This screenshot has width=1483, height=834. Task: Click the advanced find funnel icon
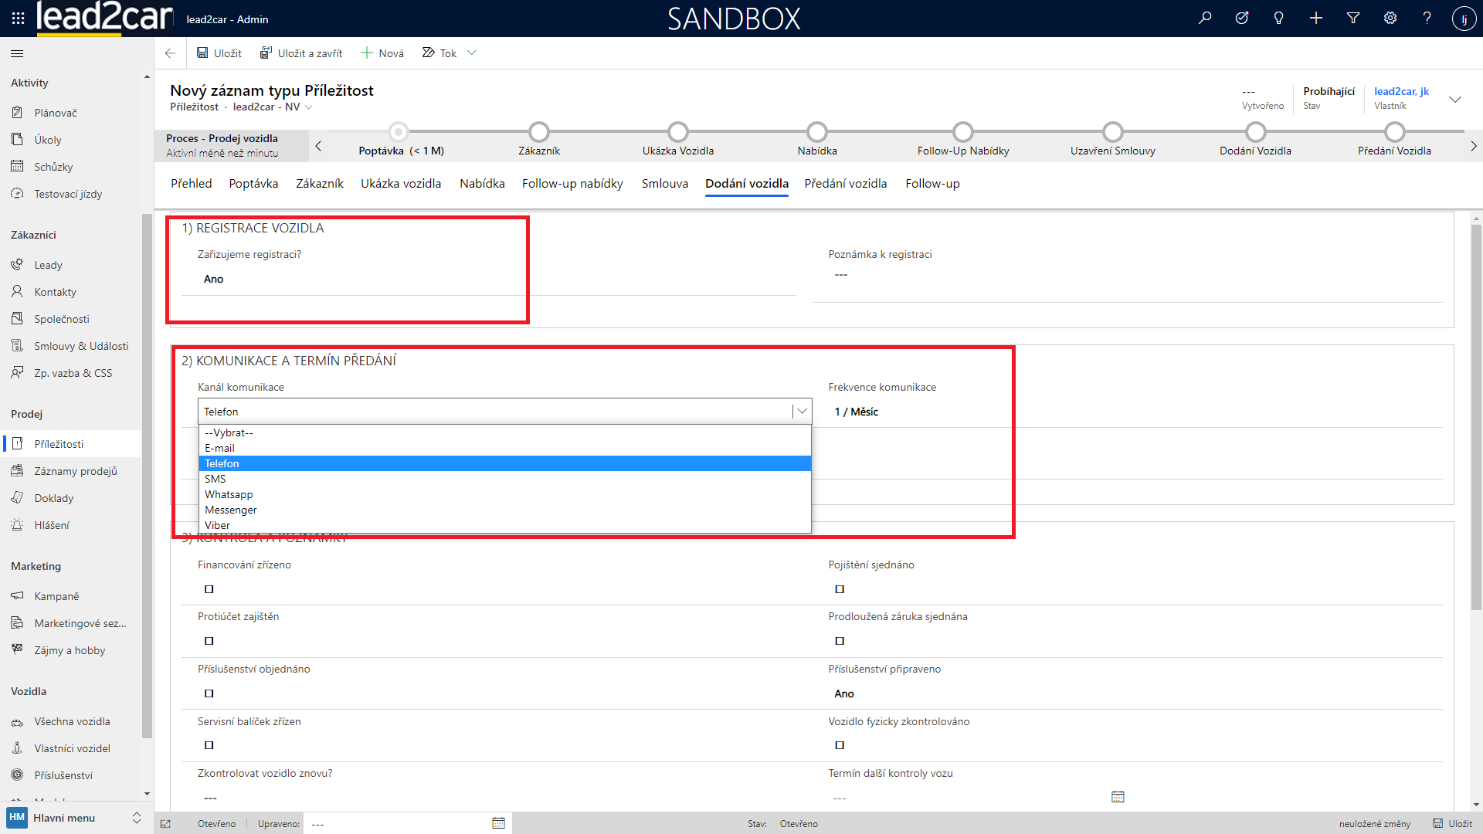pos(1353,19)
